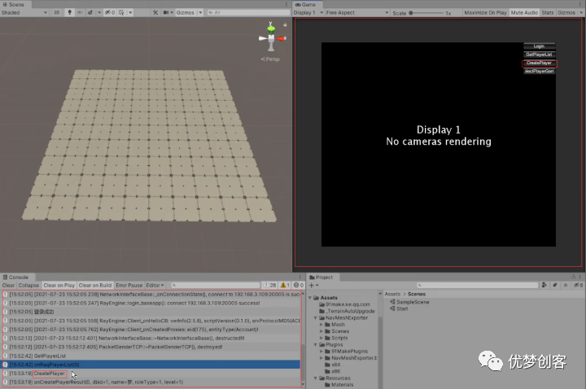Screen dimensions: 586x389
Task: Select the GetPlayerList console log entry
Action: point(151,356)
